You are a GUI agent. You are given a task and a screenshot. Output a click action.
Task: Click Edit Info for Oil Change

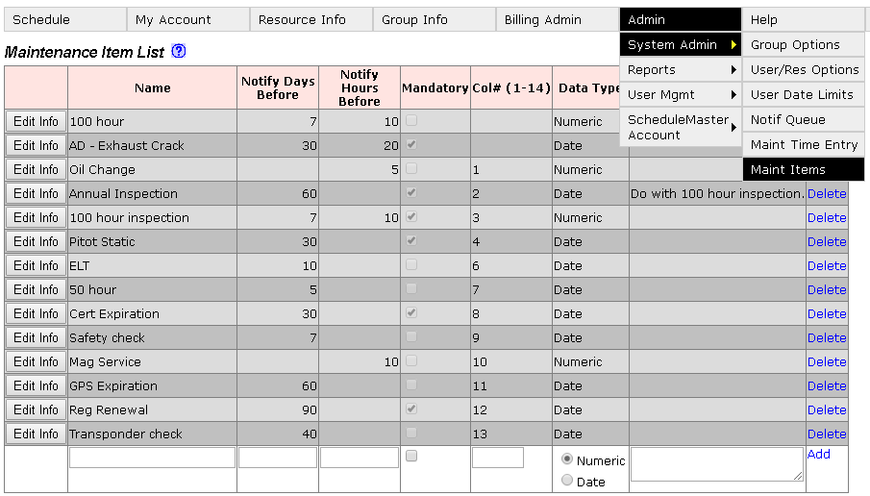tap(37, 169)
